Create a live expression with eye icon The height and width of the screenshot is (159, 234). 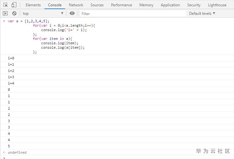(x=72, y=13)
